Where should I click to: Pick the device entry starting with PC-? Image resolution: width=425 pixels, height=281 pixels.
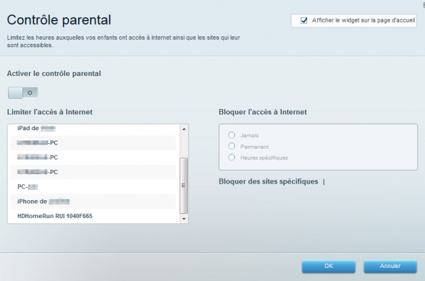click(x=28, y=186)
